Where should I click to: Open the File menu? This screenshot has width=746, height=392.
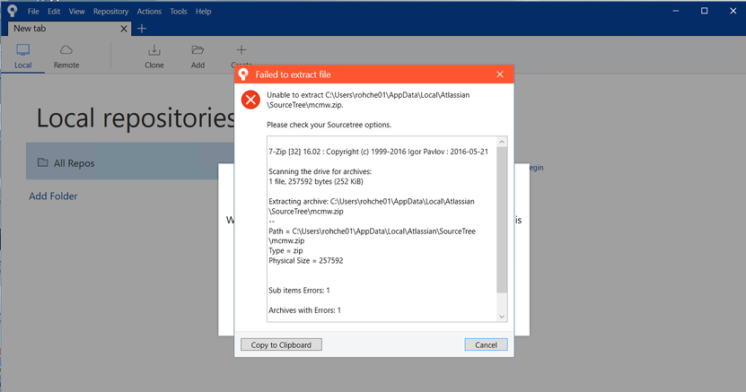pyautogui.click(x=33, y=12)
